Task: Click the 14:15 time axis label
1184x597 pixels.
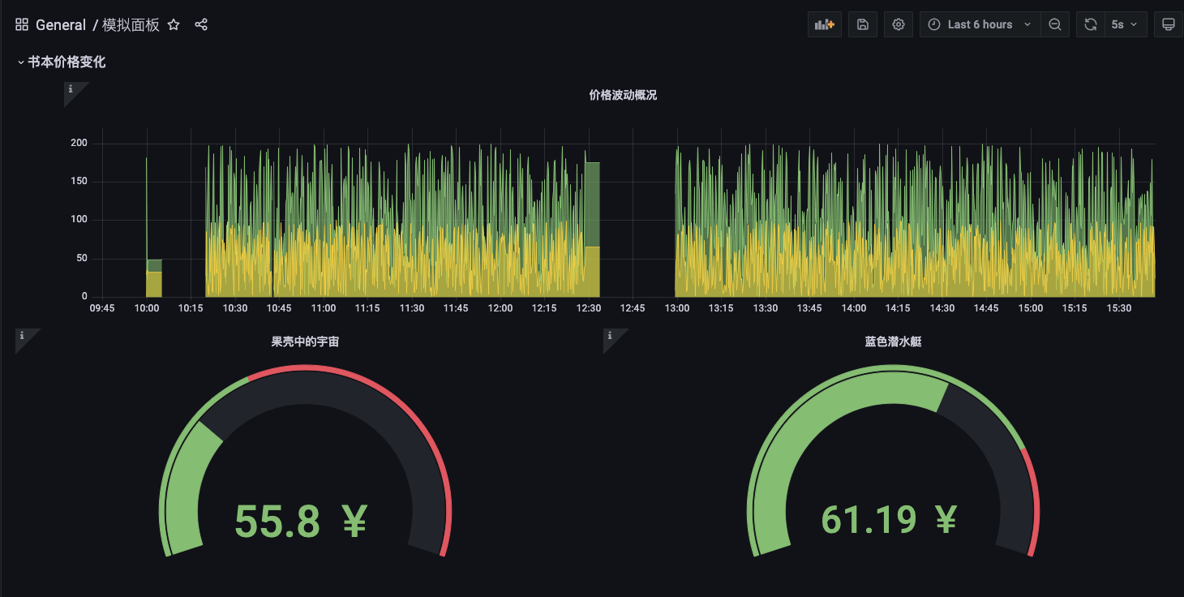Action: click(x=898, y=308)
